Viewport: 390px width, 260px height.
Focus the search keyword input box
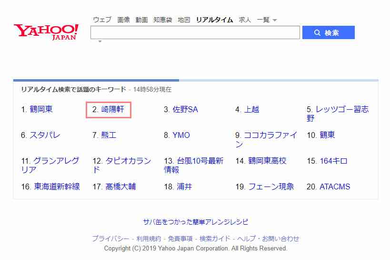(x=195, y=32)
